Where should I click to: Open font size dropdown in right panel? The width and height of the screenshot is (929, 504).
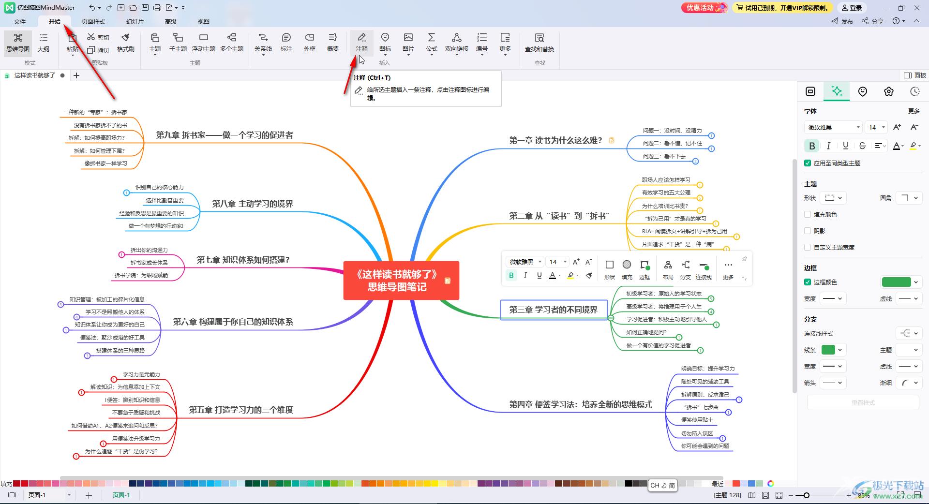(876, 127)
